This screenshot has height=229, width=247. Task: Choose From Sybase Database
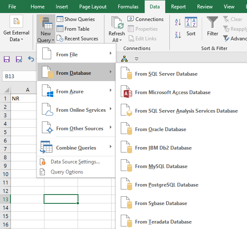coord(182,202)
